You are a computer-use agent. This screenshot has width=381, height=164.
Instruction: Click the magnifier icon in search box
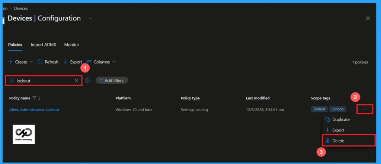click(12, 81)
